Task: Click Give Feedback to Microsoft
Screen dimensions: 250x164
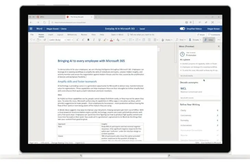Action: coord(211,143)
